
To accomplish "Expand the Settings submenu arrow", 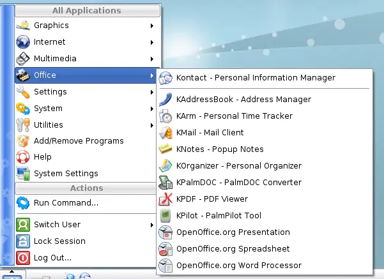I will (x=152, y=93).
